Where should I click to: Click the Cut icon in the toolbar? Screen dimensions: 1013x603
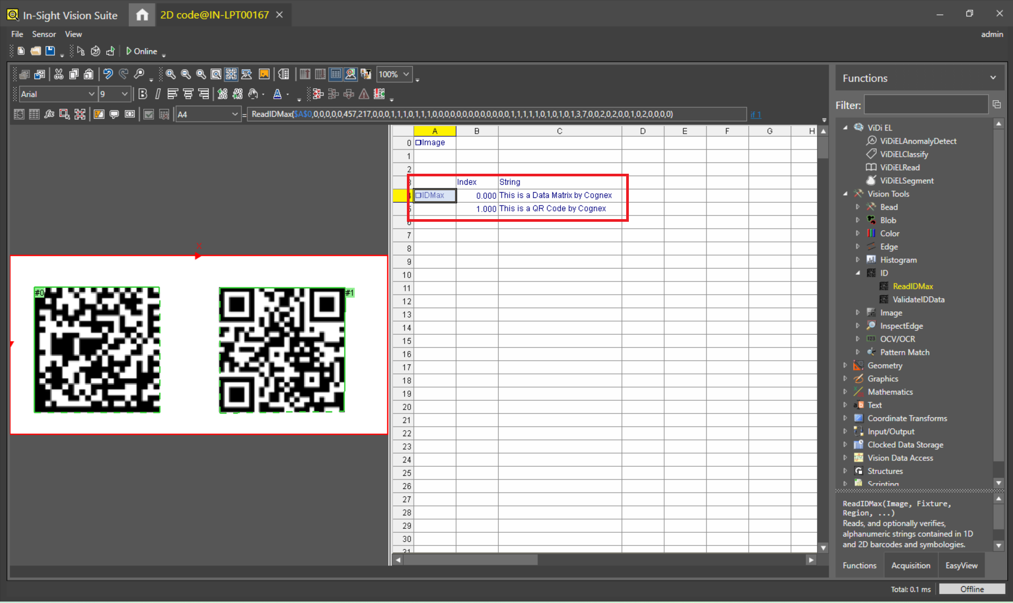click(59, 74)
